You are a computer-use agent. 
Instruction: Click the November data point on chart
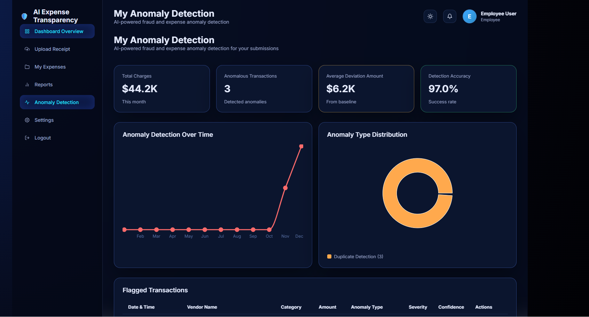285,188
